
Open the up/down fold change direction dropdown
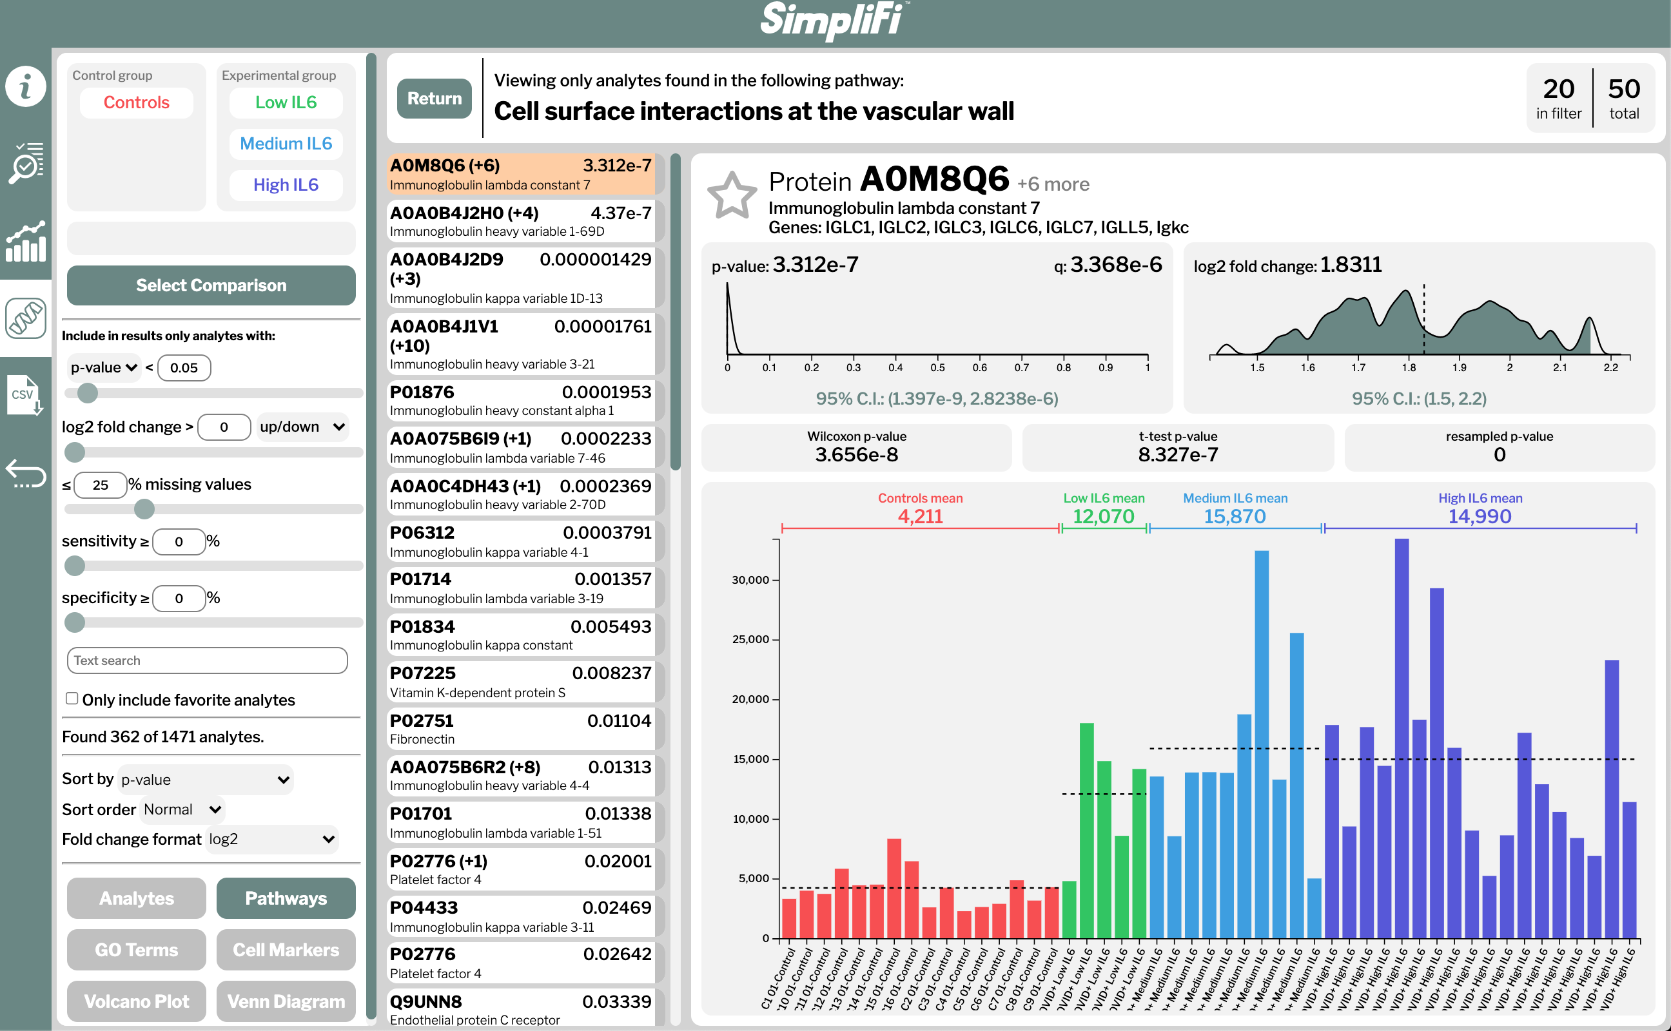click(303, 427)
